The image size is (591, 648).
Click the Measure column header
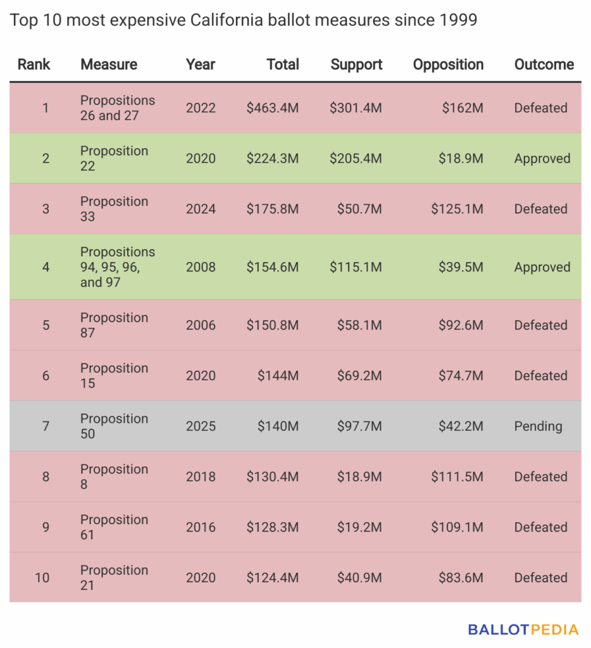[x=109, y=65]
